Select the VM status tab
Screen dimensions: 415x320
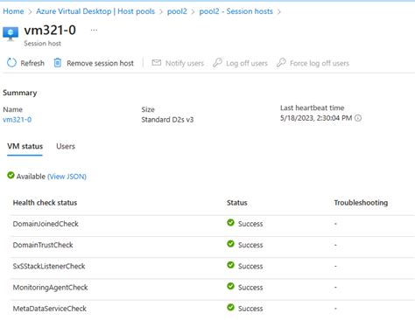[25, 146]
